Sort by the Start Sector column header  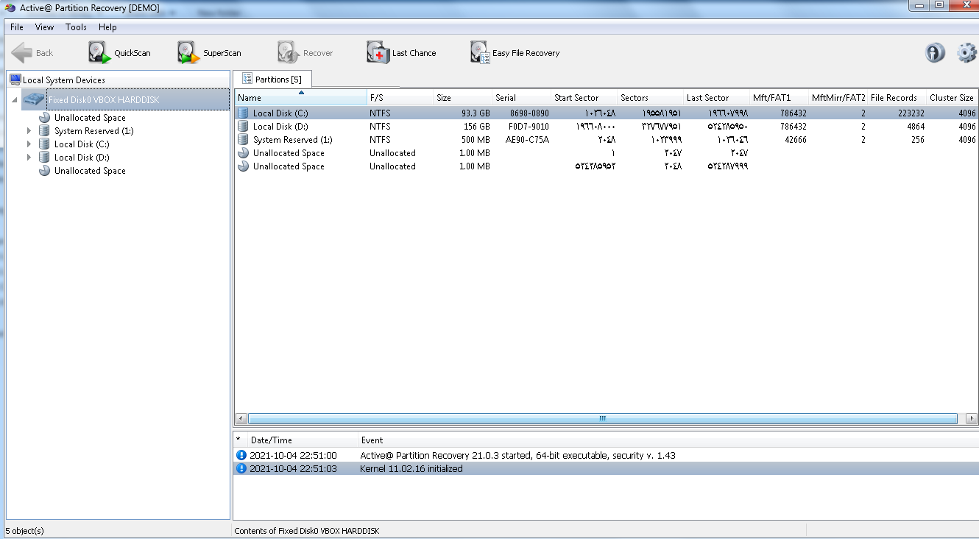[584, 98]
